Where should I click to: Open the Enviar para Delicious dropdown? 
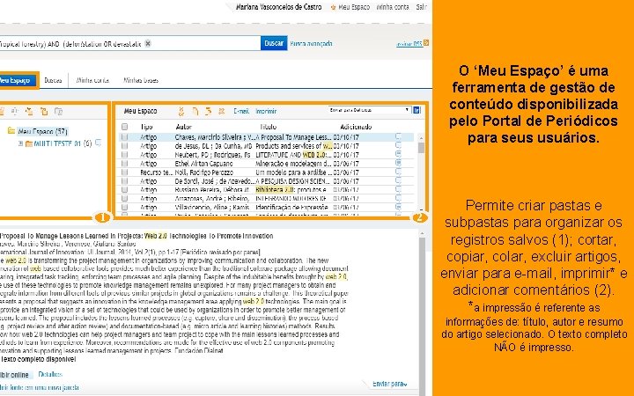370,110
